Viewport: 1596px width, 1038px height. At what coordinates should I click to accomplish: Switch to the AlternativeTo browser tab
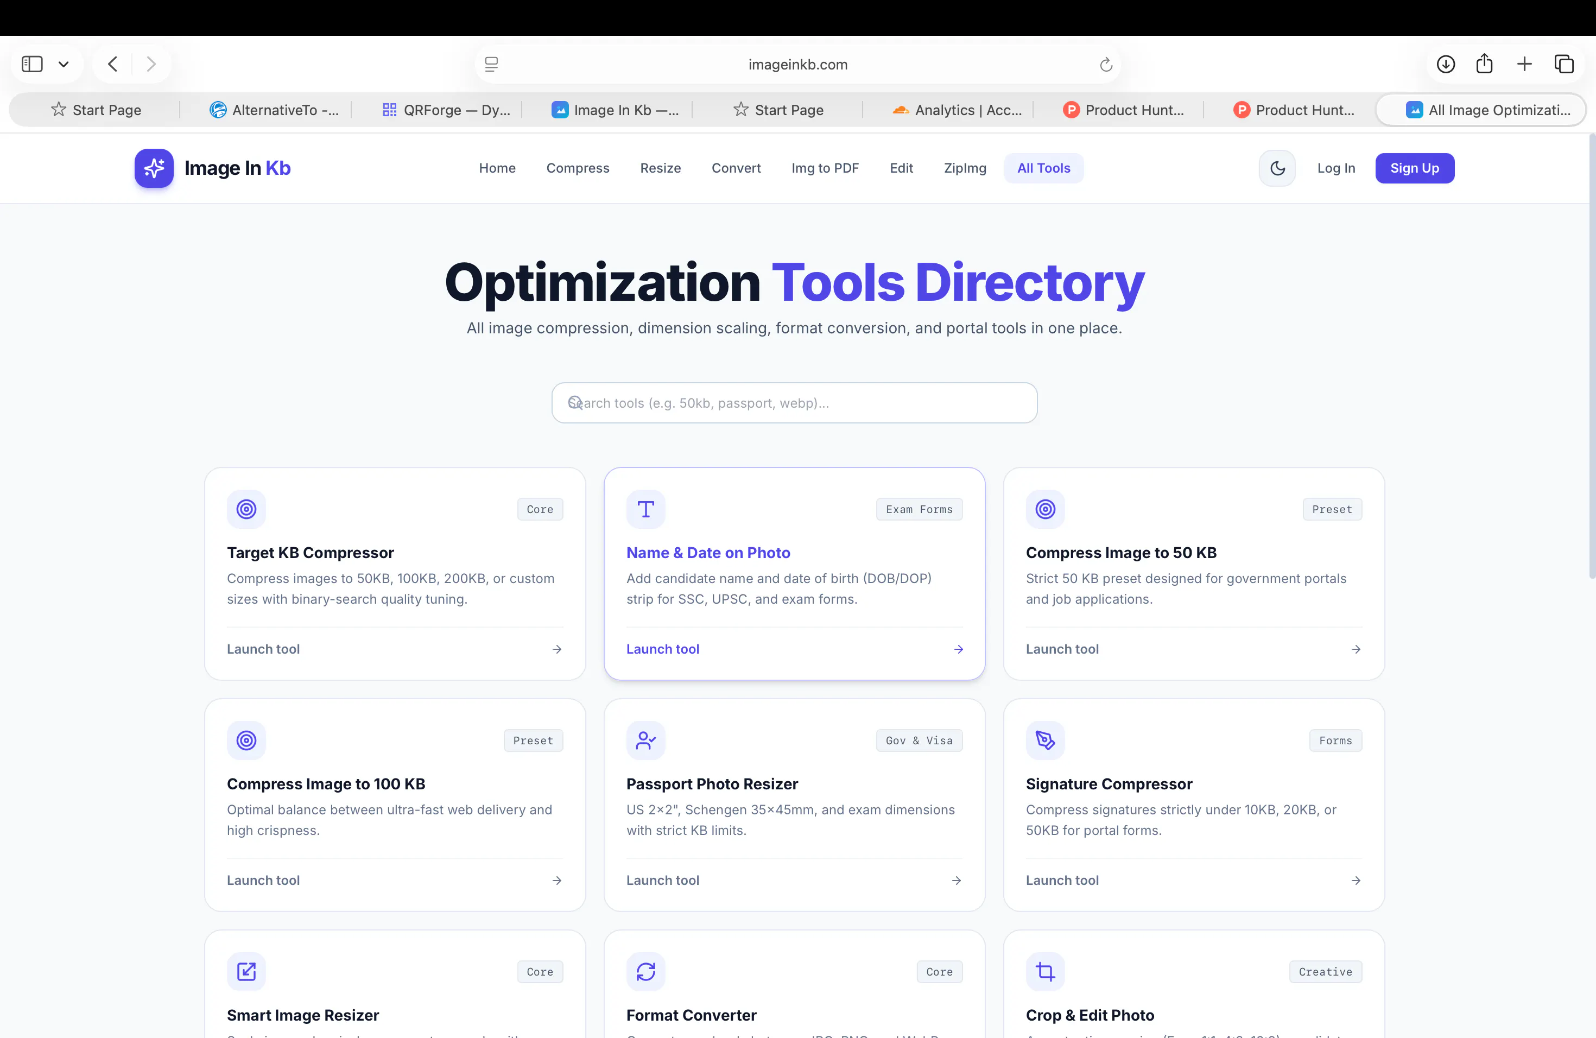click(274, 110)
